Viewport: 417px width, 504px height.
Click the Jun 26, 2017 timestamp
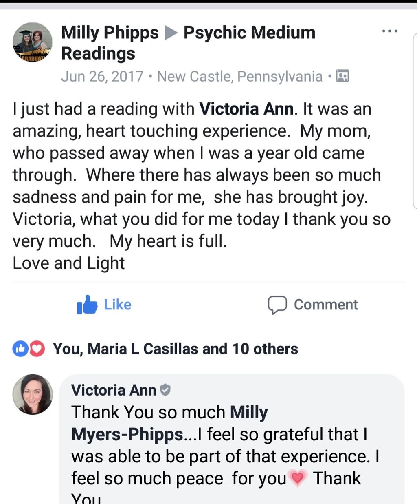click(102, 76)
